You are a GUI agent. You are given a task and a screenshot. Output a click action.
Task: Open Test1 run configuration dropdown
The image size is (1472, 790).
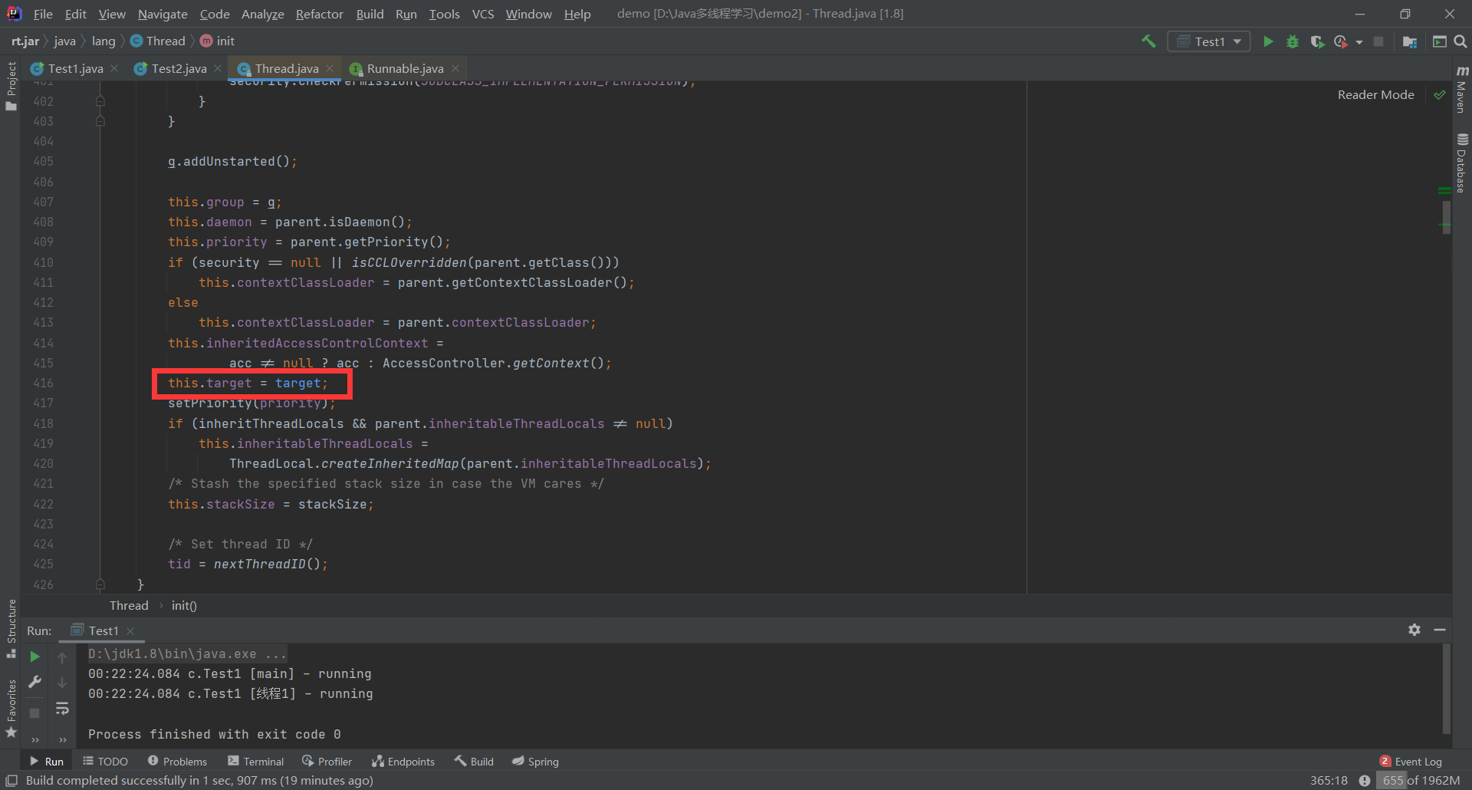(1208, 41)
